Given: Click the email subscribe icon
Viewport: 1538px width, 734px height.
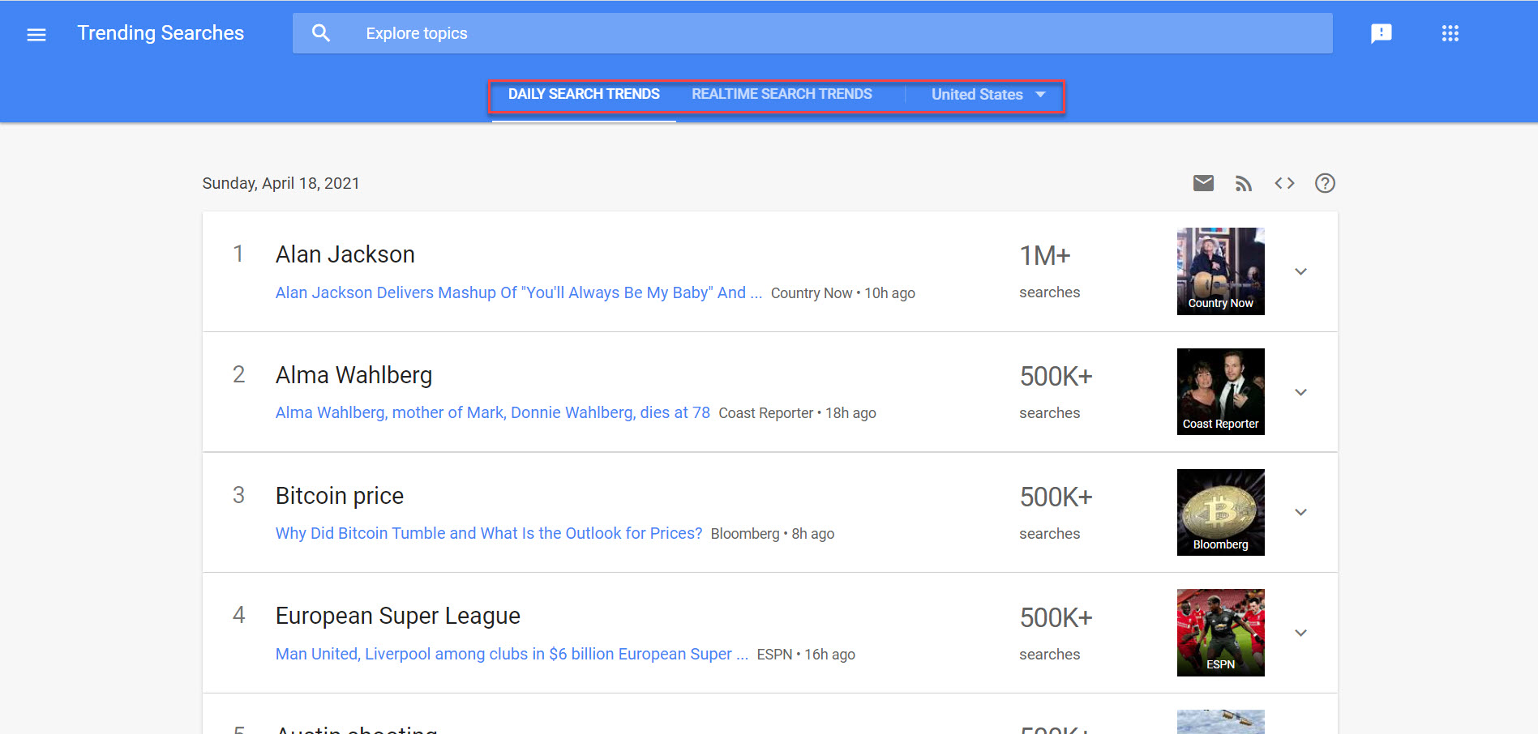Looking at the screenshot, I should click(x=1204, y=183).
